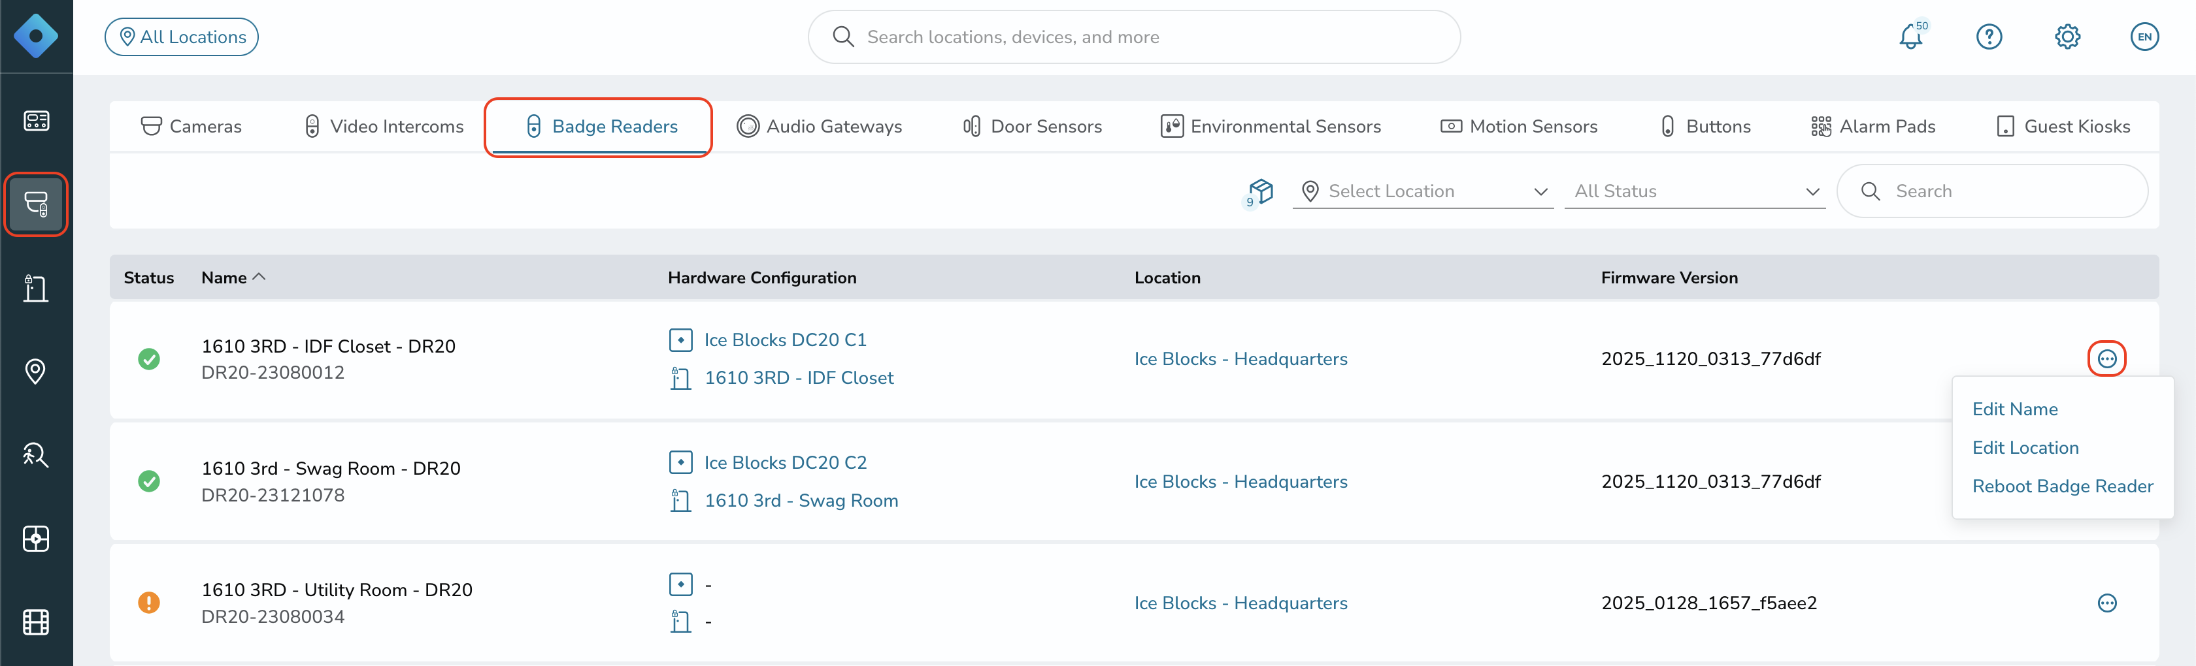2196x666 pixels.
Task: Open the 1610 3rd - Swag Room link
Action: [801, 501]
